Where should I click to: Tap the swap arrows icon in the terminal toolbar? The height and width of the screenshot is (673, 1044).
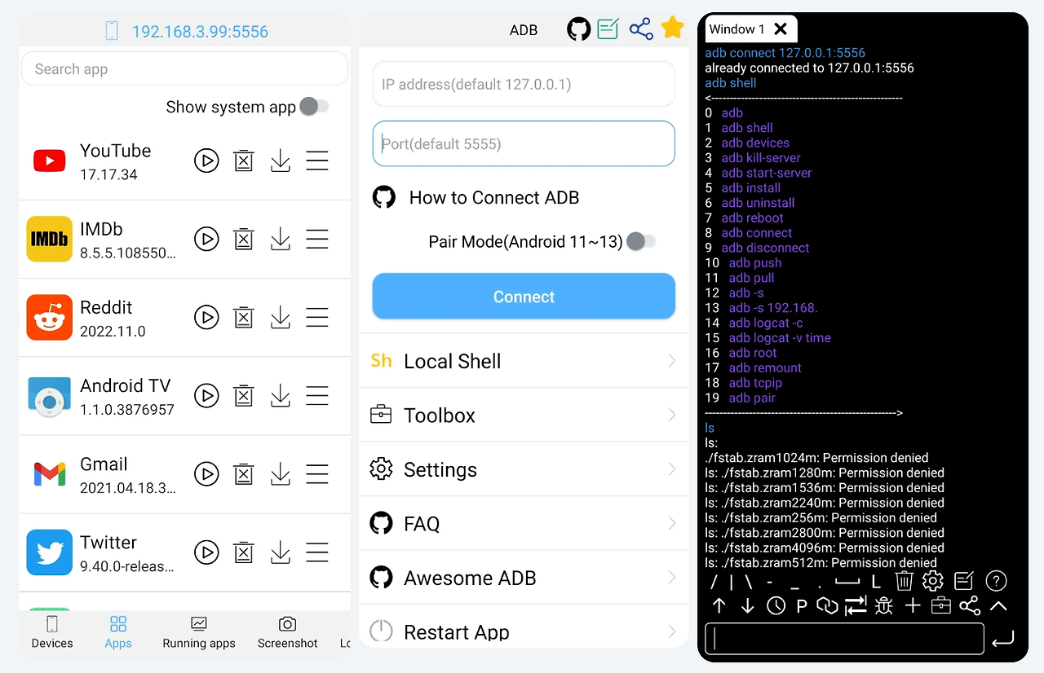(856, 605)
